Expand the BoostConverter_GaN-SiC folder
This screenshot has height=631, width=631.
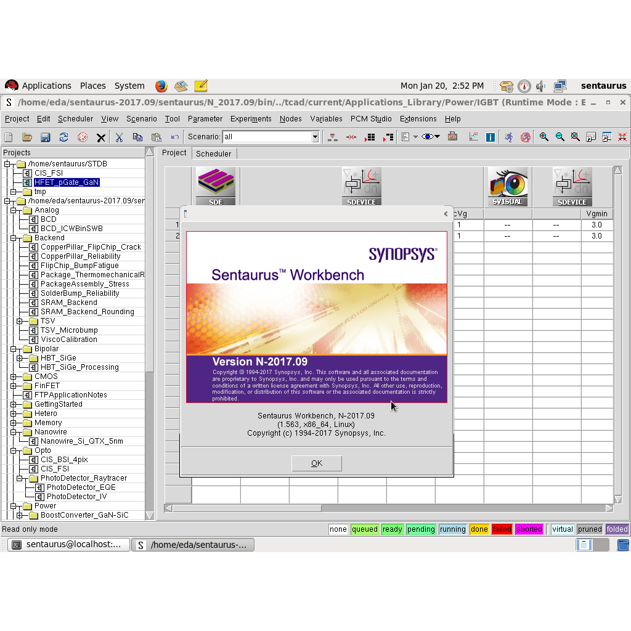pyautogui.click(x=19, y=515)
